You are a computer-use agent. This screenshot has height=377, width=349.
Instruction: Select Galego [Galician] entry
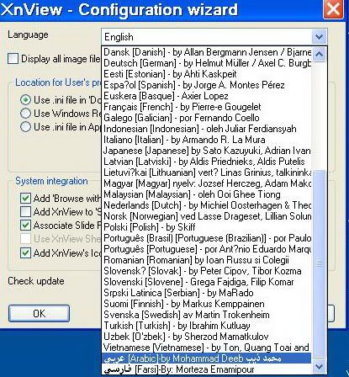(207, 118)
